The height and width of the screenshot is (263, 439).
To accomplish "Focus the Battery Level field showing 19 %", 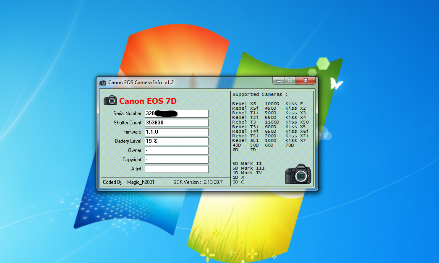I will pyautogui.click(x=176, y=141).
